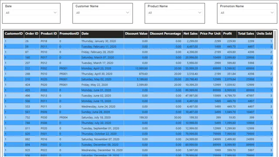
Task: Click the table's vertical scrollbar thumb
Action: (275, 40)
